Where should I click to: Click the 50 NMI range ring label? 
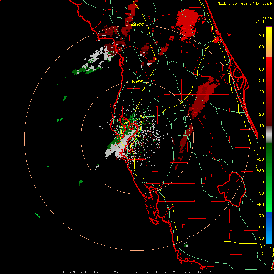pyautogui.click(x=137, y=81)
